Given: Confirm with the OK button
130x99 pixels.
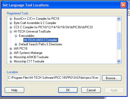Looking at the screenshot, I should coord(68,90).
